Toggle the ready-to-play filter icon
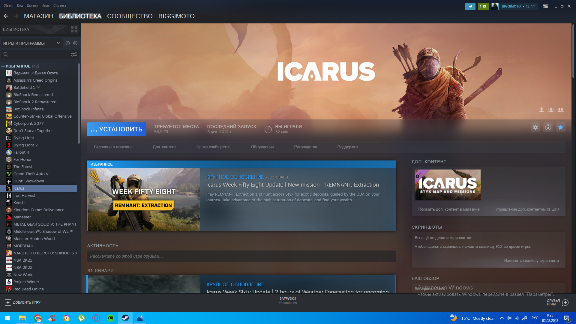Screen dimensions: 576x324 75,43
